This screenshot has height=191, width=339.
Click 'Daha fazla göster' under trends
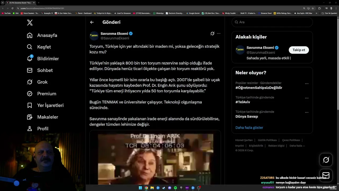point(249,128)
